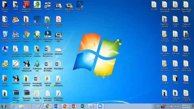Viewport: 194px width, 109px height.
Task: Open the JCL 2021 folder
Action: click(154, 6)
